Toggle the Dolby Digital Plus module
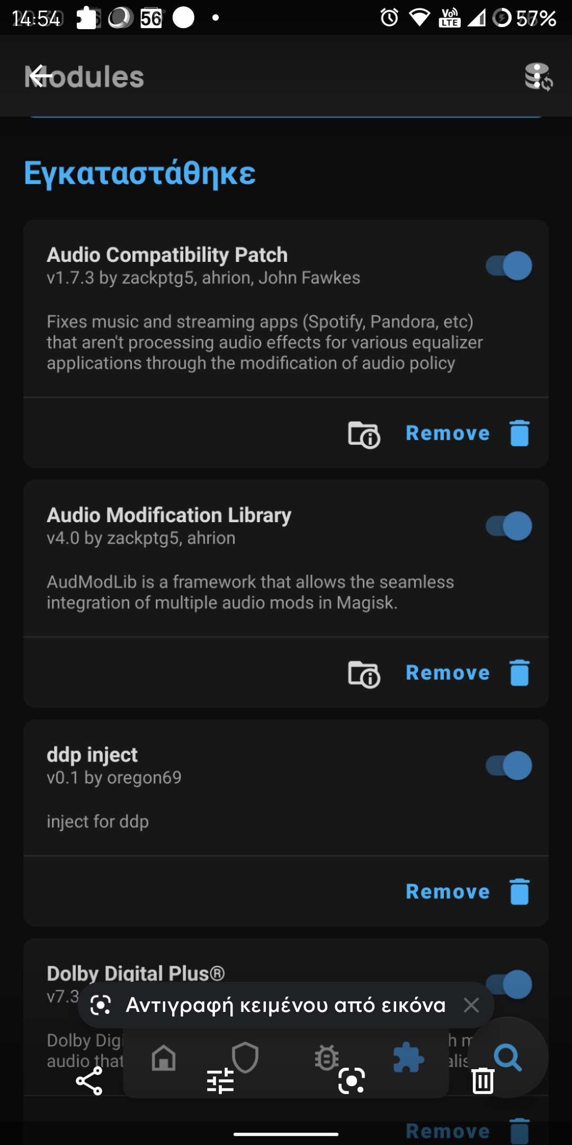 click(x=508, y=984)
